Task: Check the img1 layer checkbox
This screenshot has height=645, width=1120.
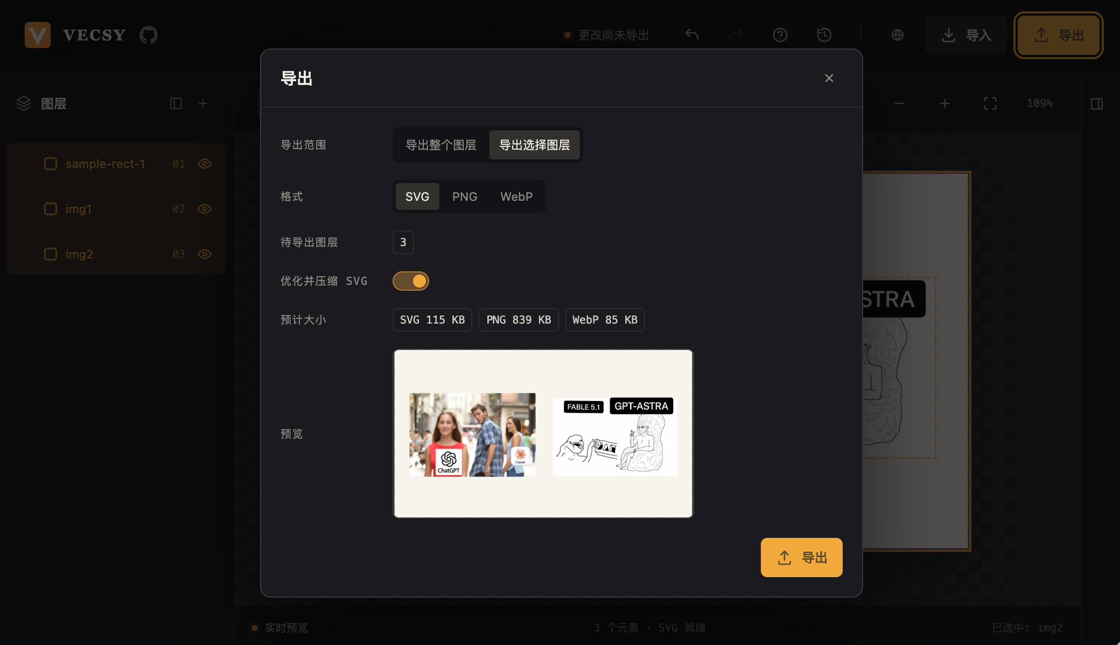Action: click(x=51, y=209)
